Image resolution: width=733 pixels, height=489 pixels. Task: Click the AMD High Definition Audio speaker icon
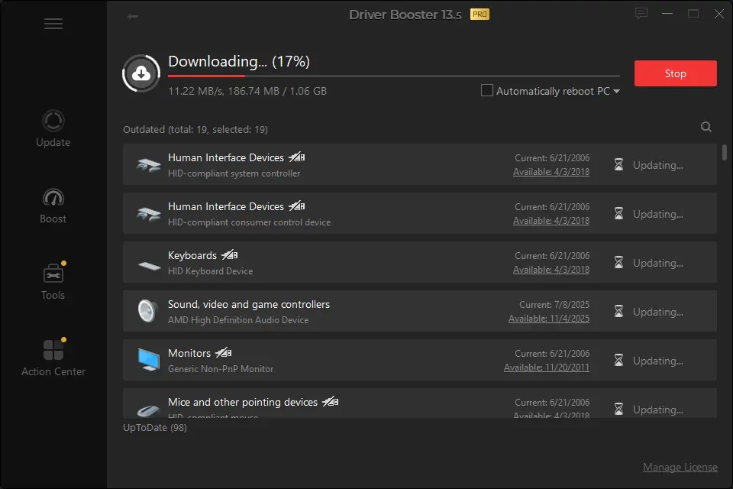[147, 311]
